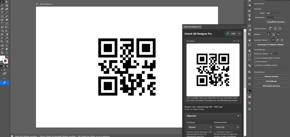Toggle lock guides in Hilfslinien
Screen dimensions: 290x137
tap(273, 34)
